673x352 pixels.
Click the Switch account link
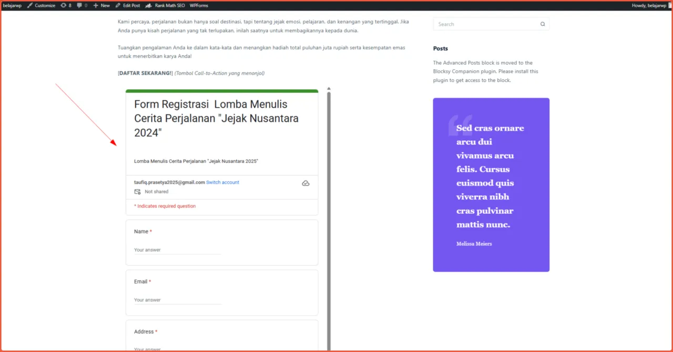222,182
